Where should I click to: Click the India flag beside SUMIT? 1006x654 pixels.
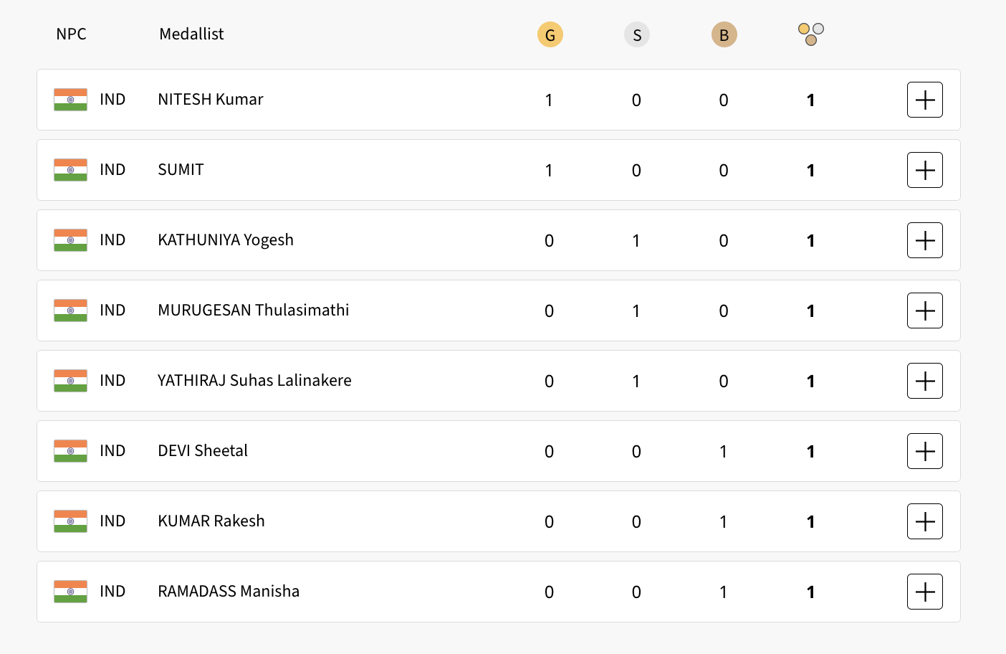(70, 170)
